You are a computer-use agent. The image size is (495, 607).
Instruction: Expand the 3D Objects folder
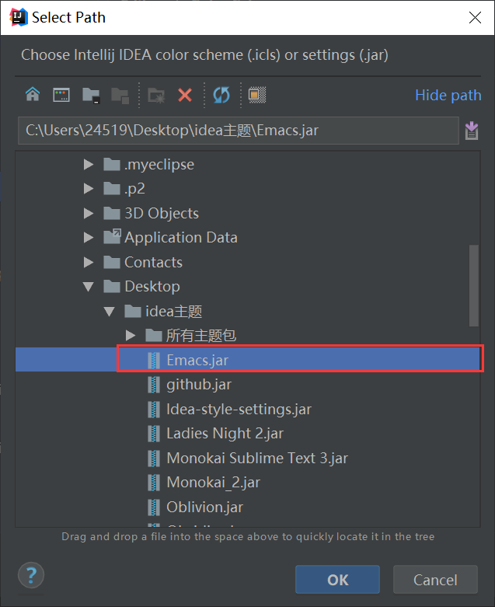tap(89, 213)
